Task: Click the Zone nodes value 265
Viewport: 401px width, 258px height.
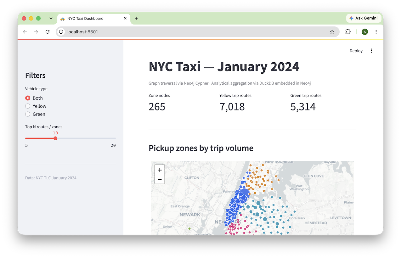Action: click(x=157, y=107)
